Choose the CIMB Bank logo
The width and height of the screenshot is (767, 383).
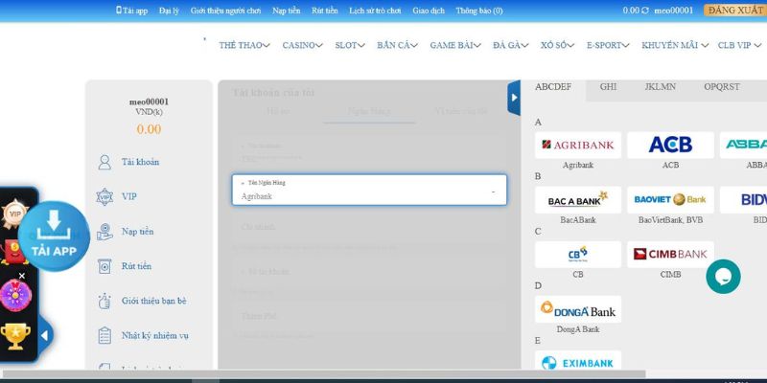[670, 255]
